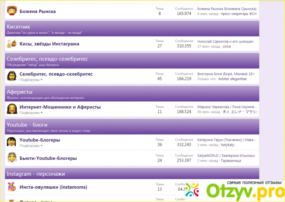Screen dimensions: 285x202
Task: Open the Божена Рынска forum
Action: click(38, 11)
